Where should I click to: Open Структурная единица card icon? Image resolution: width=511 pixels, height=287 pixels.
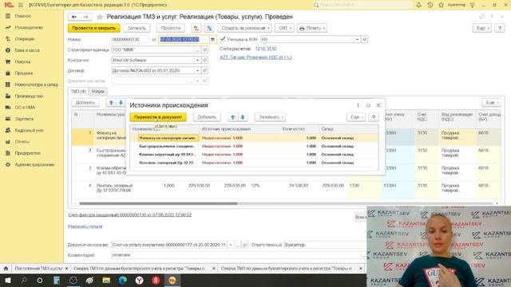pos(204,49)
